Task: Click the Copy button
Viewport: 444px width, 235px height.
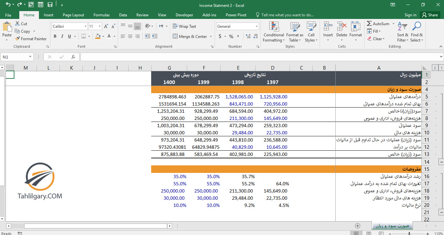Action: 23,31
